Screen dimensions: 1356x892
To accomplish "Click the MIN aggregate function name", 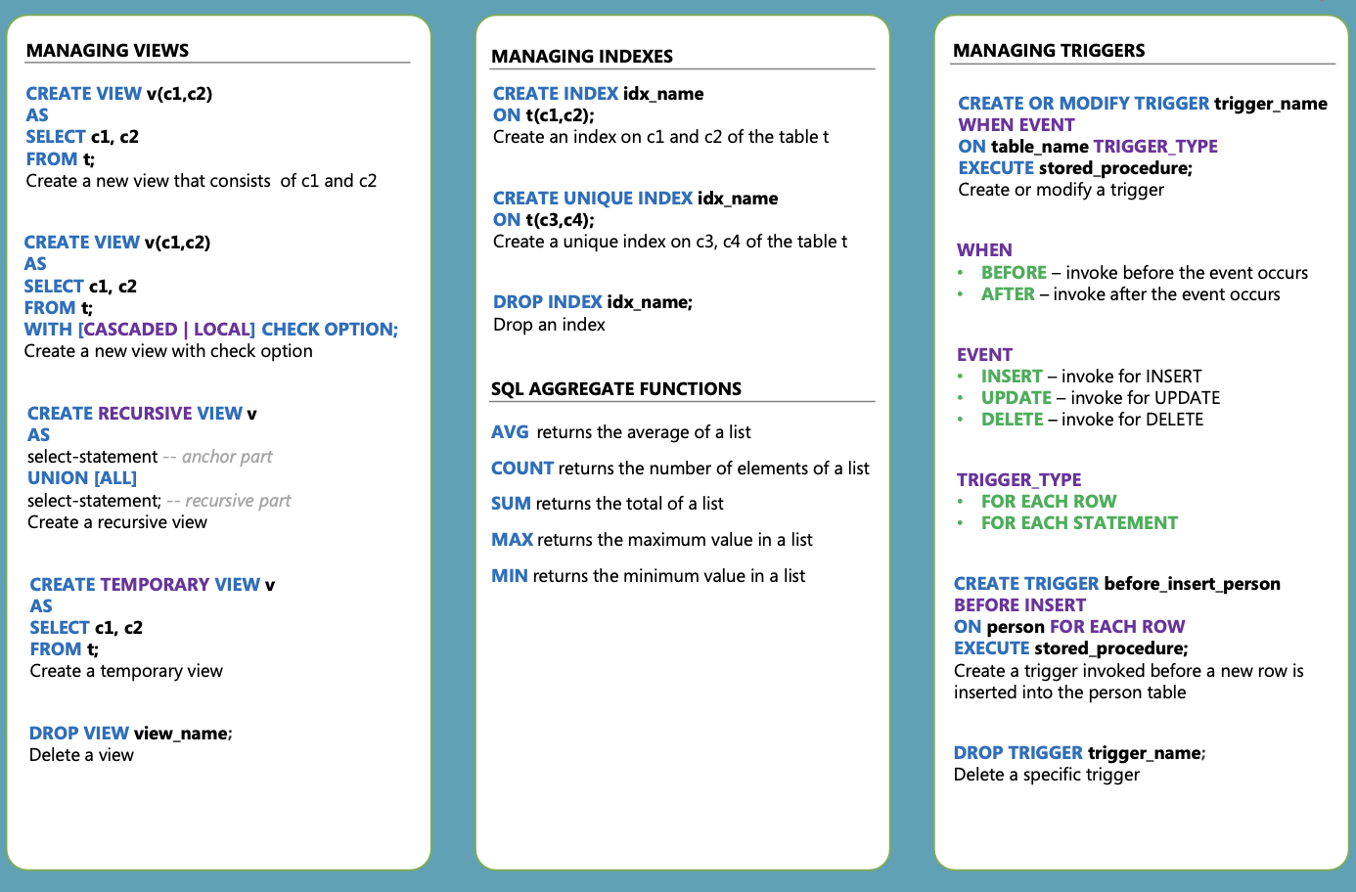I will point(510,575).
